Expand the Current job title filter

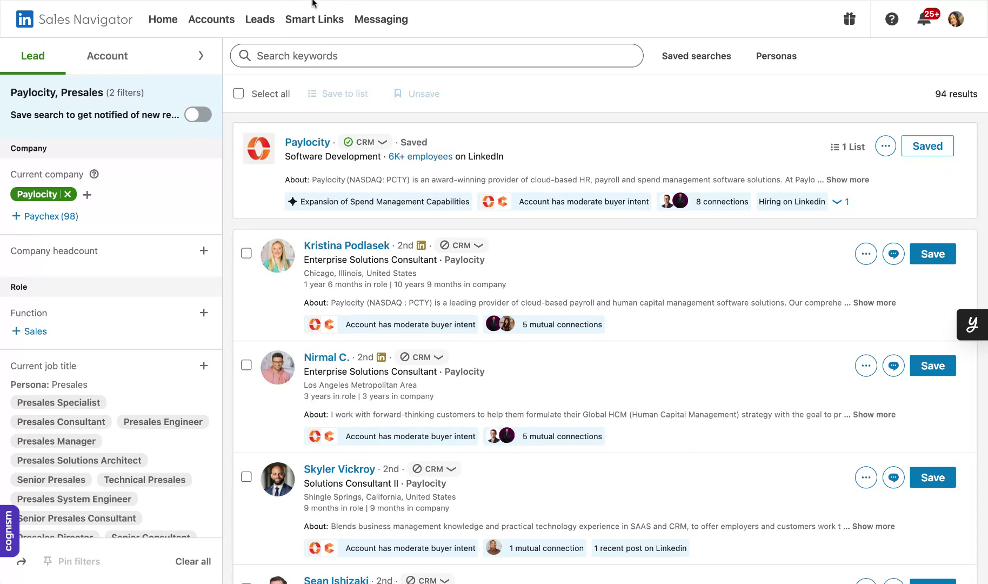point(204,366)
